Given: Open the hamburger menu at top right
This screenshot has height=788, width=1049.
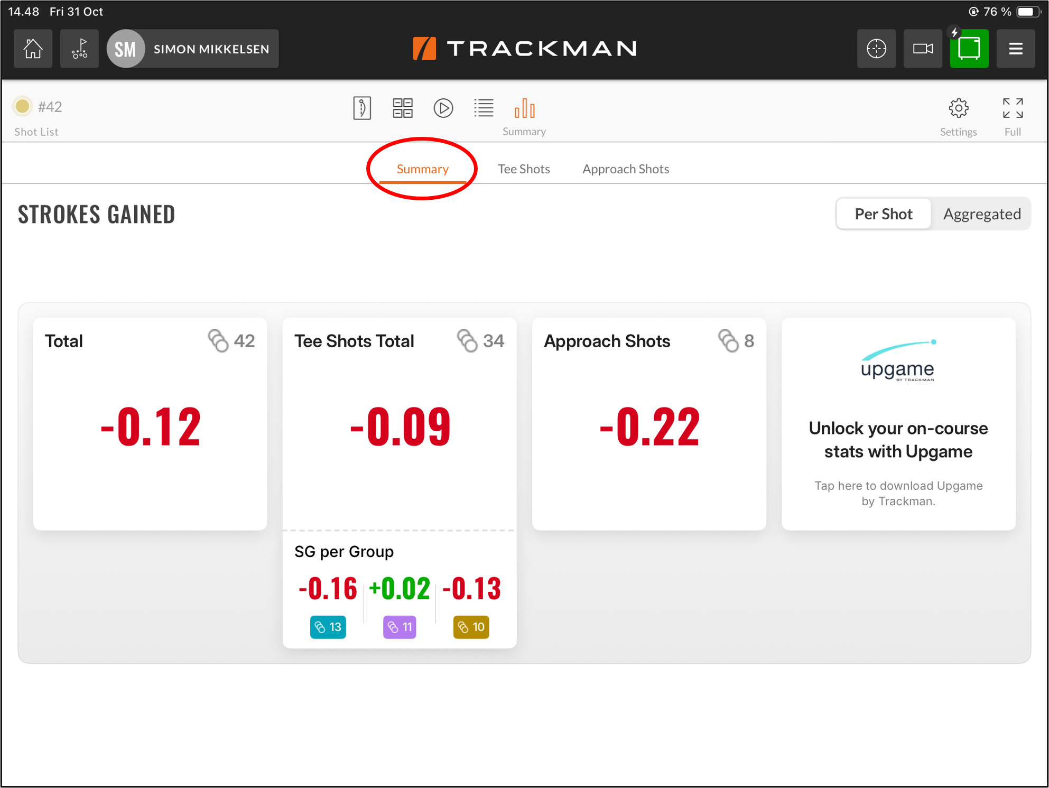Looking at the screenshot, I should (x=1015, y=49).
